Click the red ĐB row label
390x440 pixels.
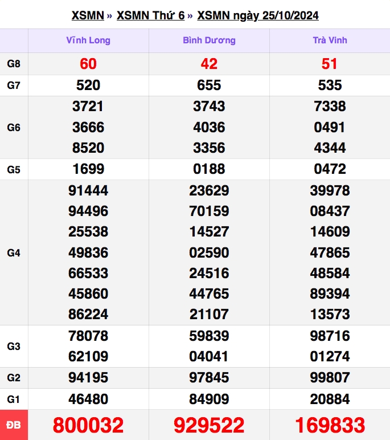(x=14, y=425)
